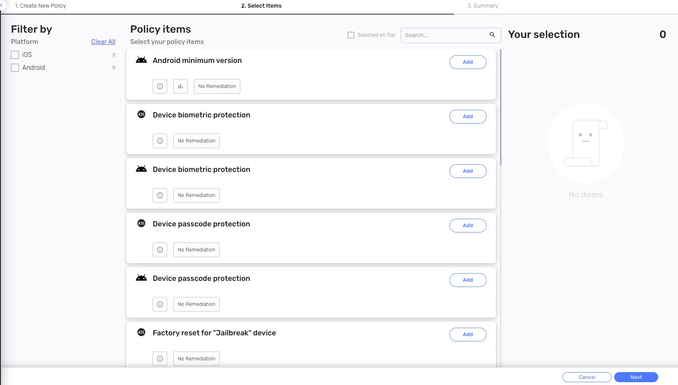Click the Factory reset for "Jailbreak" device title
Image resolution: width=678 pixels, height=385 pixels.
[214, 333]
